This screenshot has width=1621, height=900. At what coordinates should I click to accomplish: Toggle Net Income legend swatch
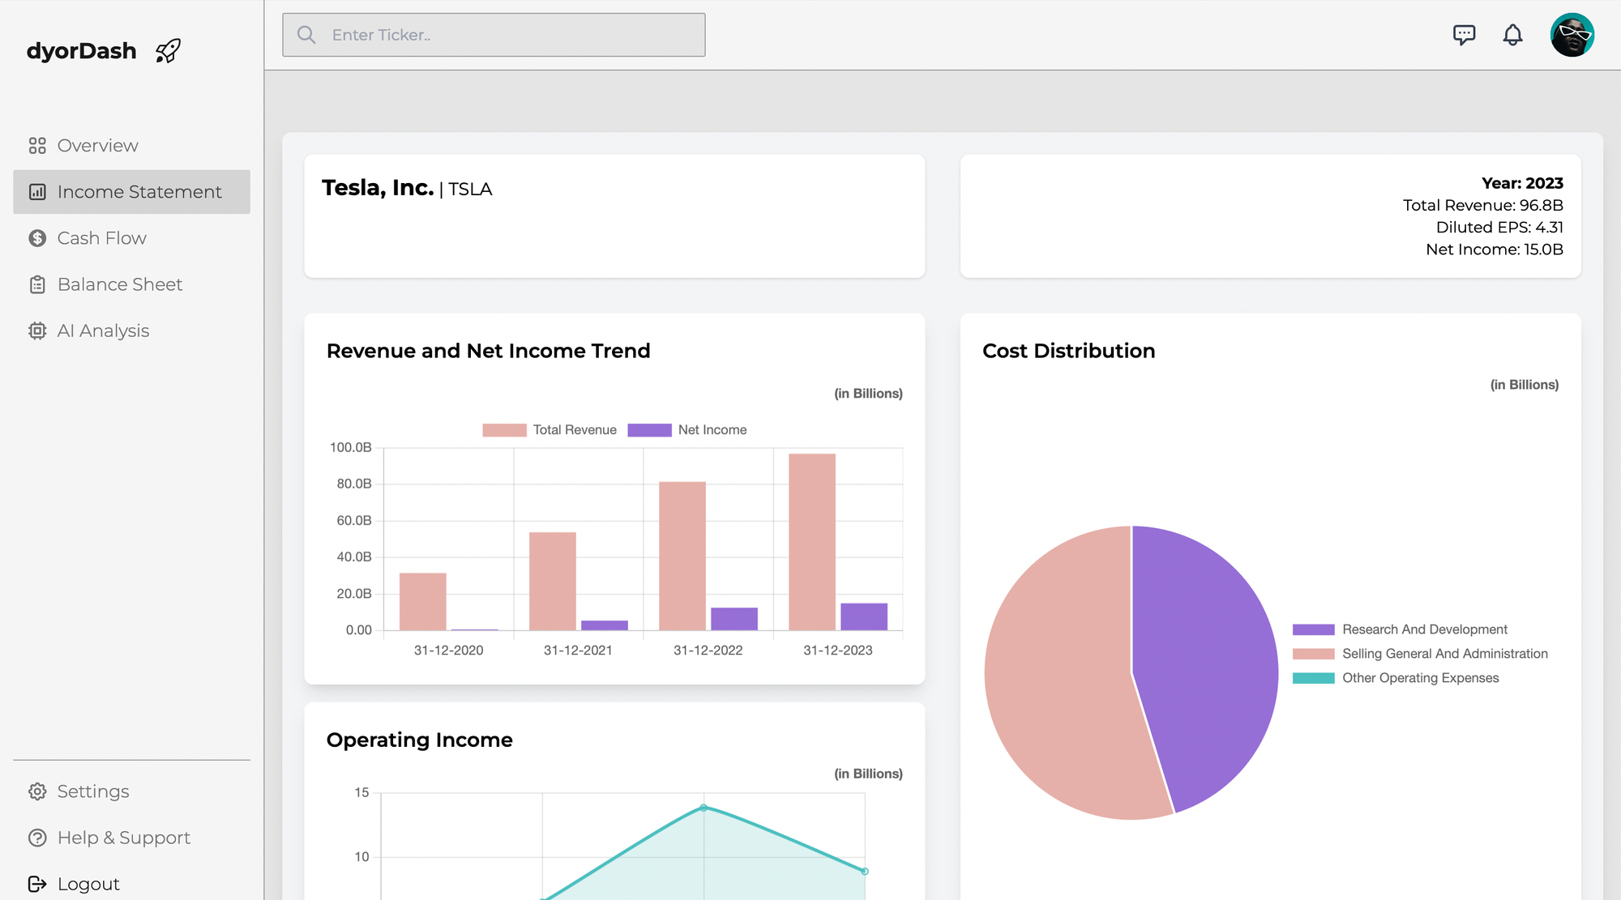click(x=649, y=430)
